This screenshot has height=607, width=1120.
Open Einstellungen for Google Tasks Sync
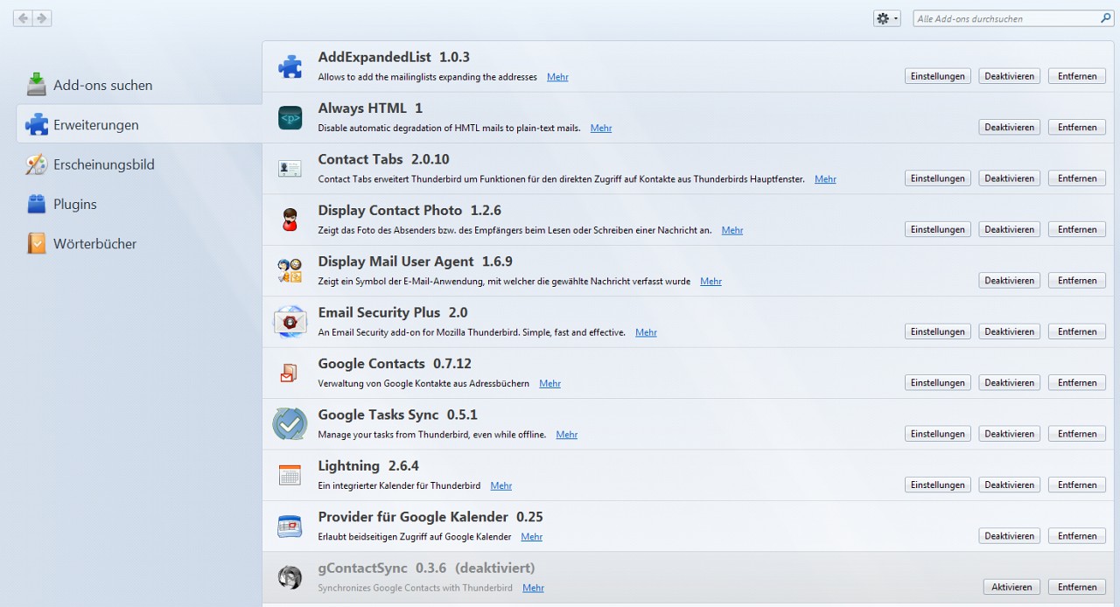937,434
